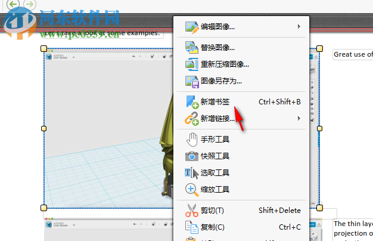Image resolution: width=373 pixels, height=241 pixels.
Task: Click the Recompress Image (重新压缩图像) icon
Action: pyautogui.click(x=192, y=64)
